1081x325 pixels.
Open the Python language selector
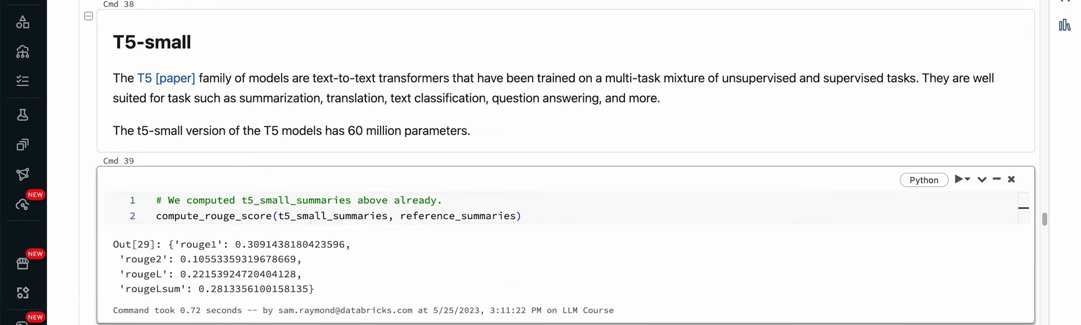[923, 180]
